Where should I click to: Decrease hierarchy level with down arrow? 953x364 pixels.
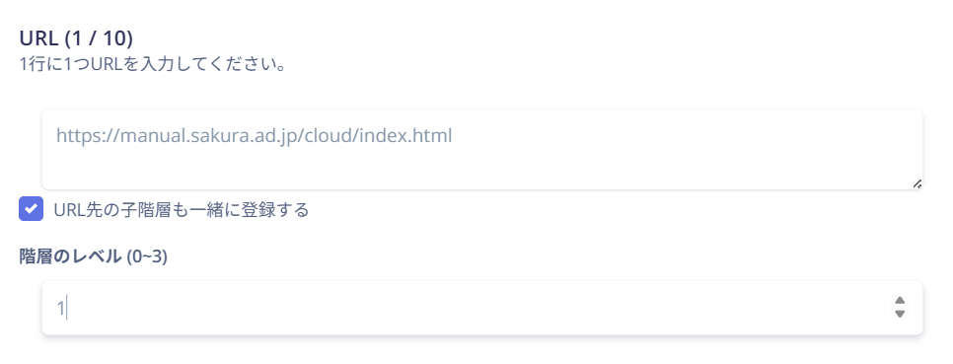pos(900,314)
